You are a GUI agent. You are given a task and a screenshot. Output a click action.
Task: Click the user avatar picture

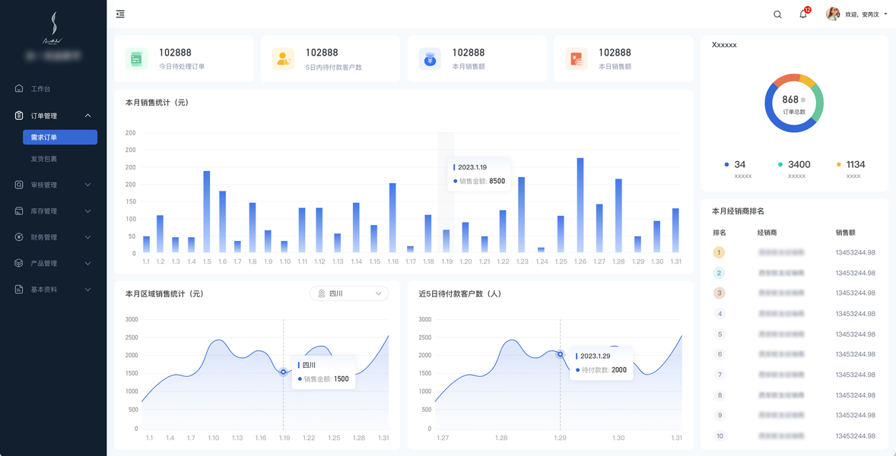pyautogui.click(x=833, y=14)
